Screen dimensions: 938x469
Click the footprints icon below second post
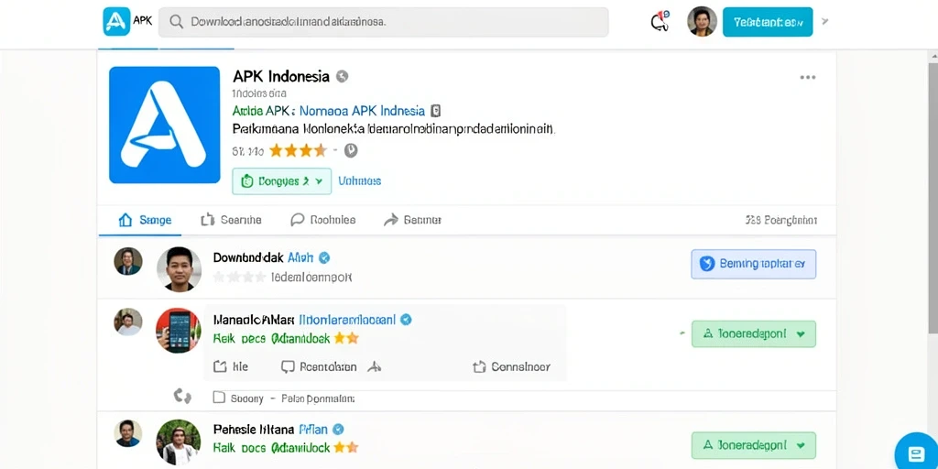(x=182, y=396)
